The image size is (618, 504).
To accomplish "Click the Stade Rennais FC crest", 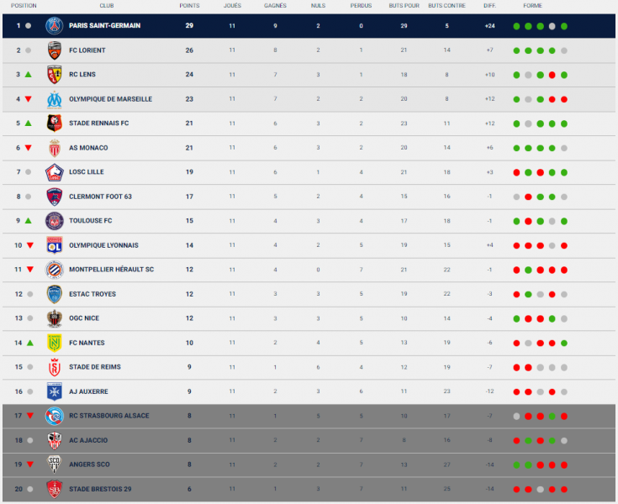I will click(x=55, y=123).
